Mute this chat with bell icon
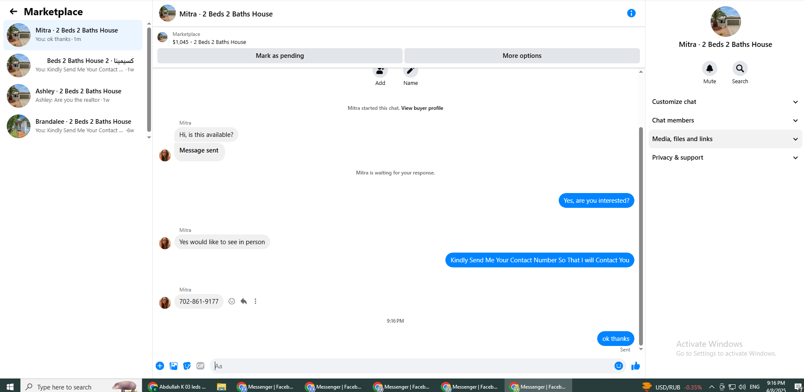This screenshot has height=392, width=804. click(709, 68)
